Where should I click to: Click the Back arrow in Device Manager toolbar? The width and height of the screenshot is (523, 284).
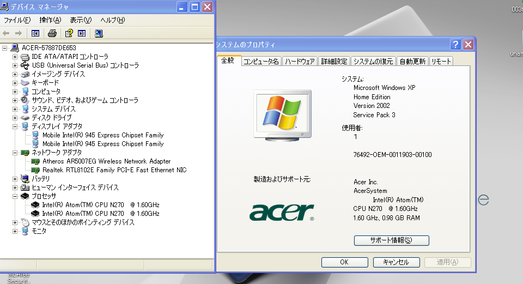point(6,33)
